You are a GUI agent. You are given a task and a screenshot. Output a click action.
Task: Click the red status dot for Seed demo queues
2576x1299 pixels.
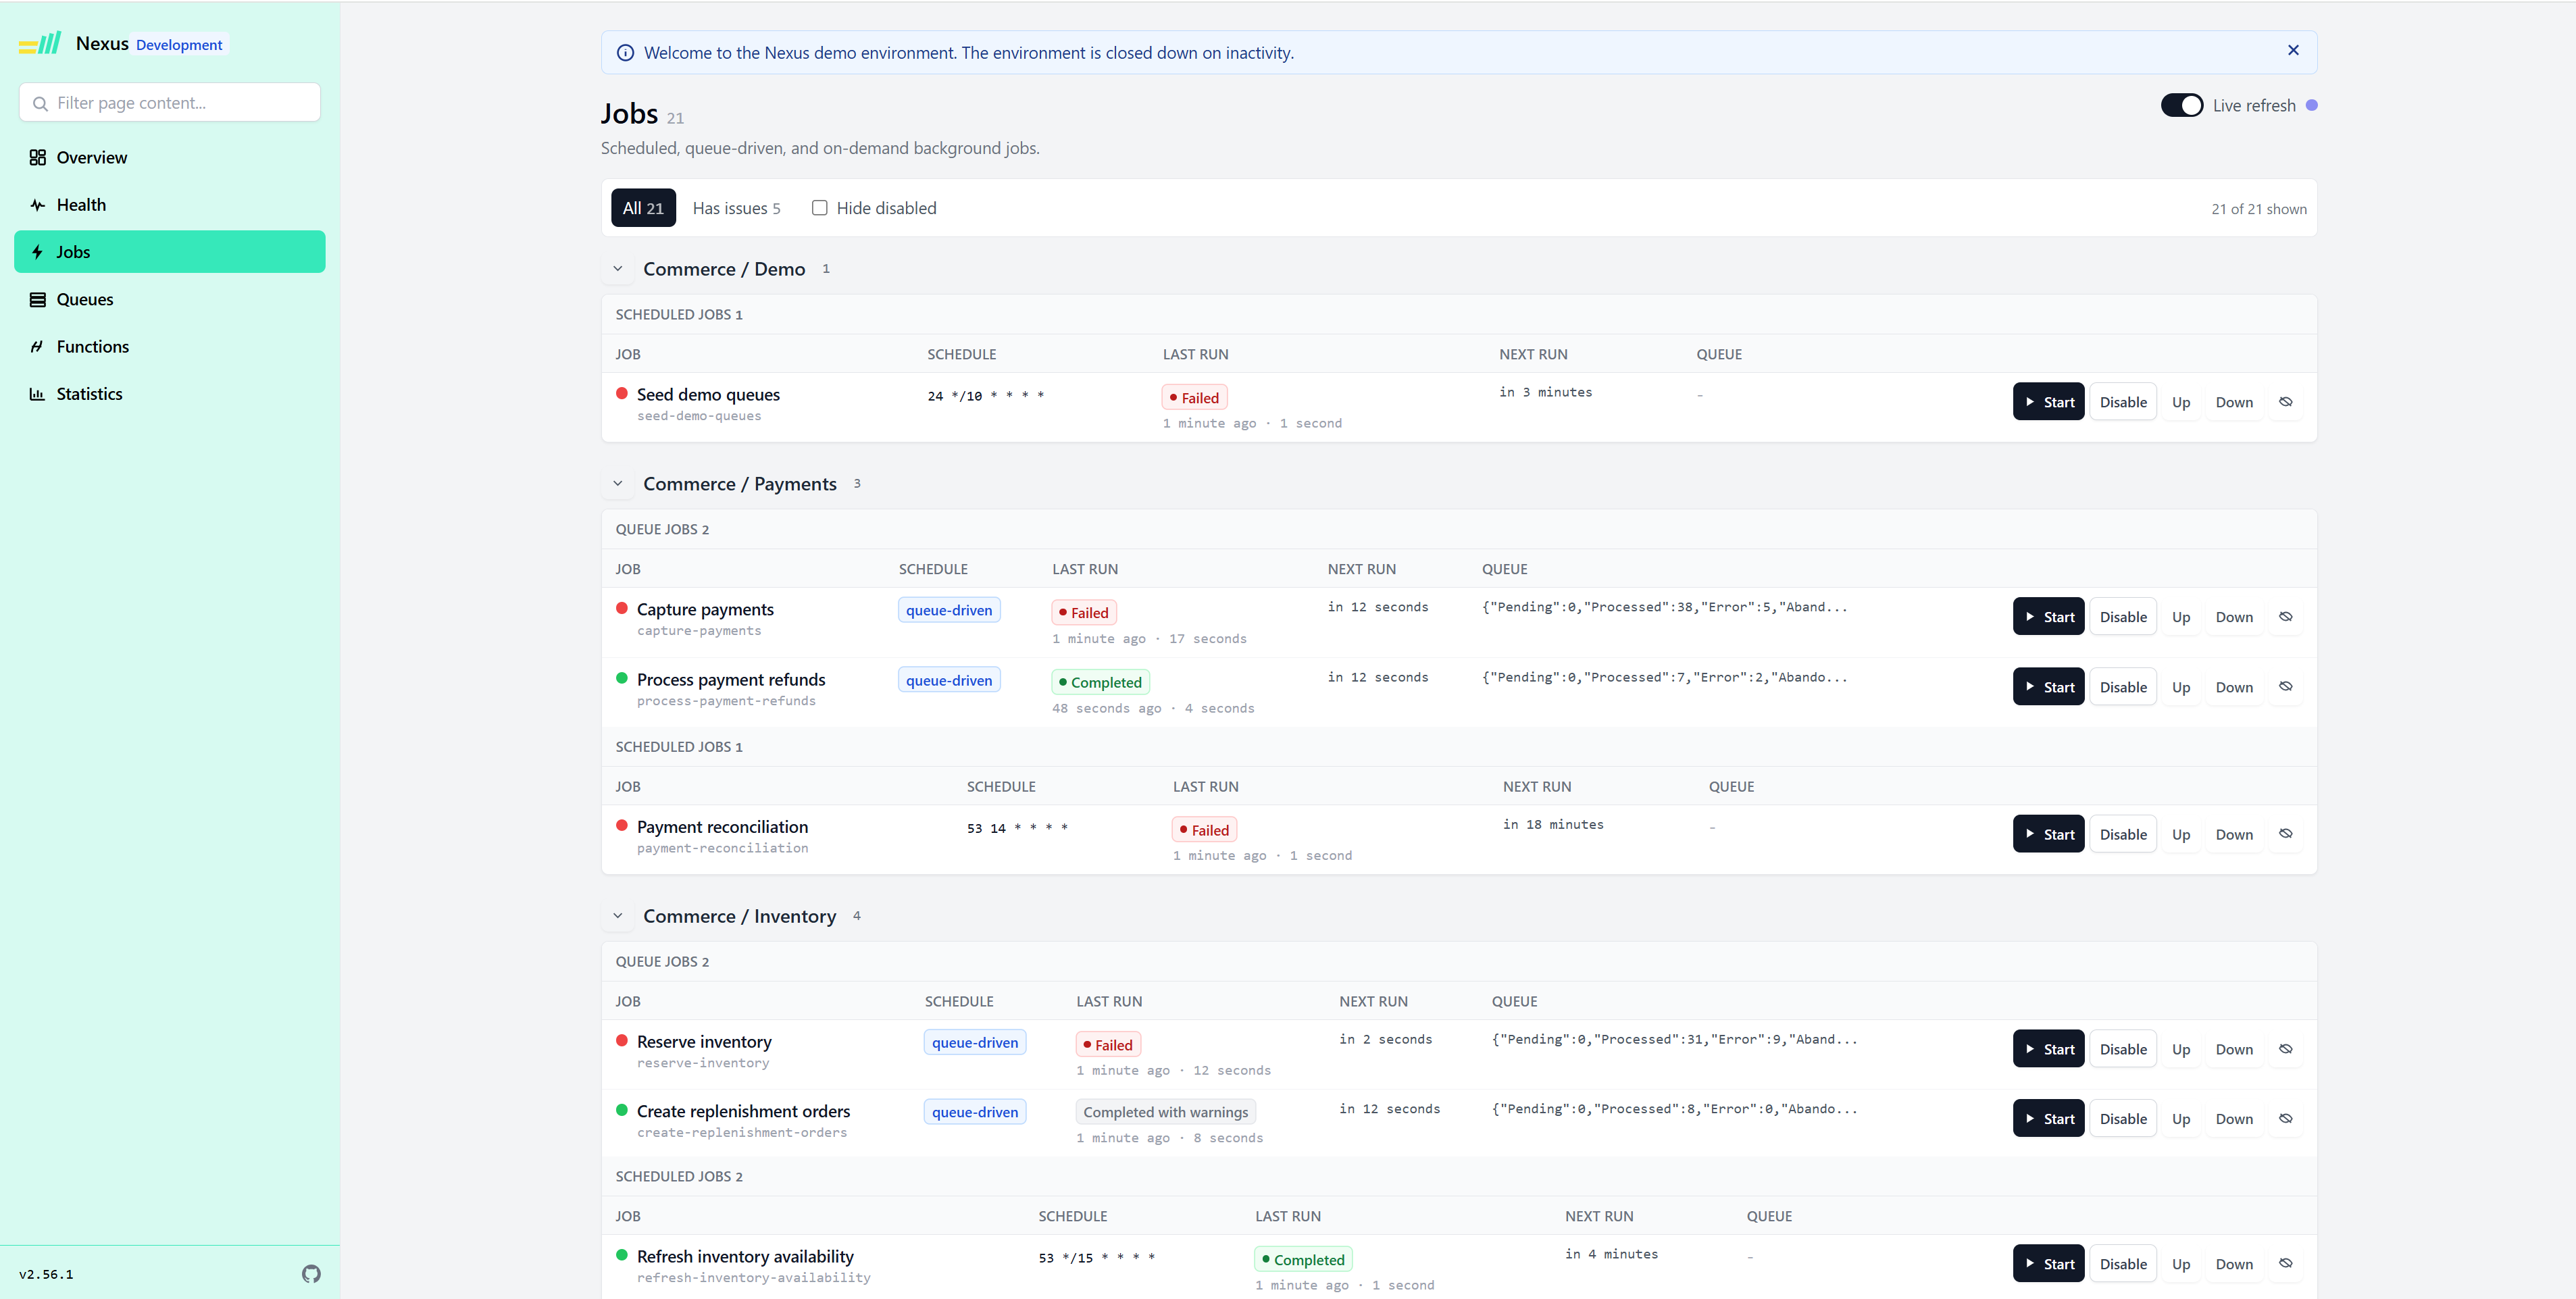tap(622, 393)
